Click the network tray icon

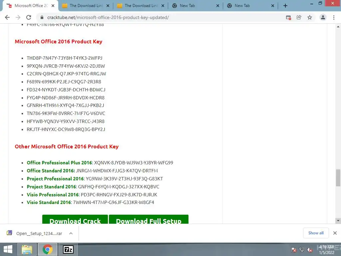pyautogui.click(x=302, y=249)
